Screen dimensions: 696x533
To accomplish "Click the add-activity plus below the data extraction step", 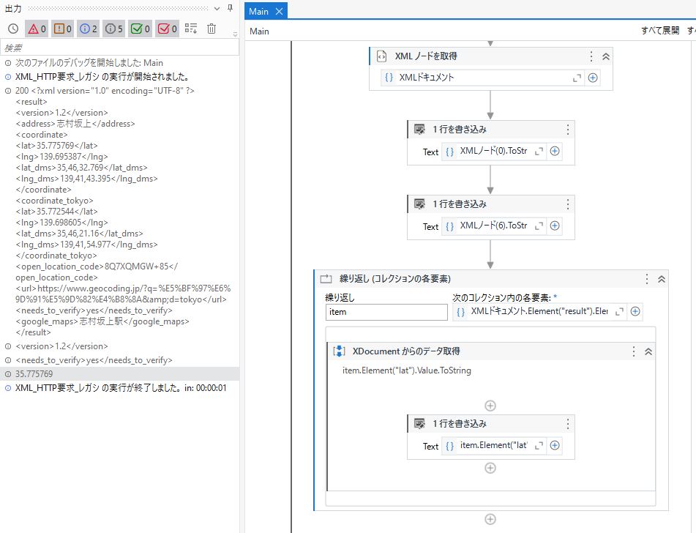I will coord(490,405).
